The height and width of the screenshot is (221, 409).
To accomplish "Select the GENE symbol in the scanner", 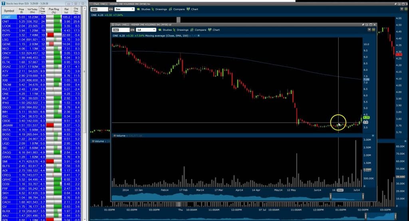I will coord(6,44).
